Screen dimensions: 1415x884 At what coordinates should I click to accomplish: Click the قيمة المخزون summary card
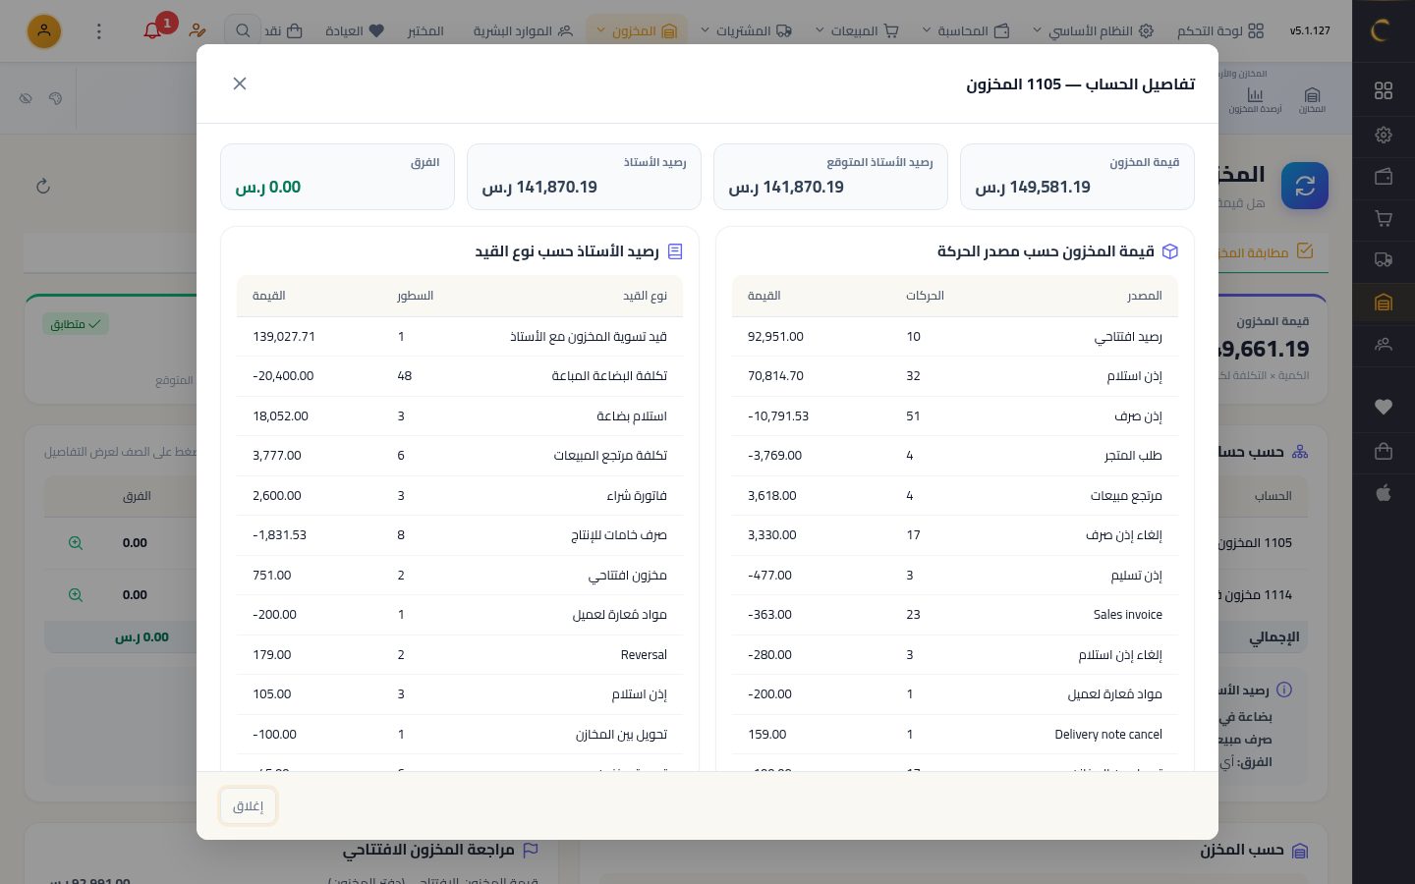(x=1077, y=177)
